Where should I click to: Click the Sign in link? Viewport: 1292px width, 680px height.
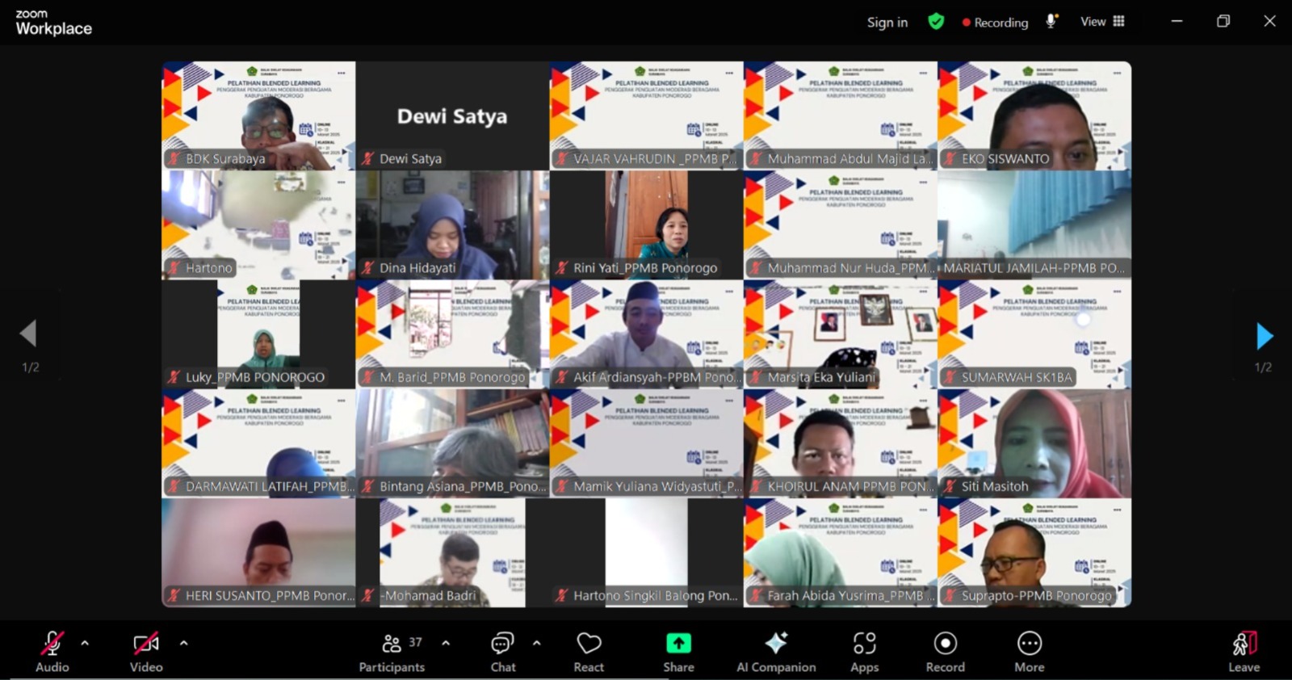[887, 23]
